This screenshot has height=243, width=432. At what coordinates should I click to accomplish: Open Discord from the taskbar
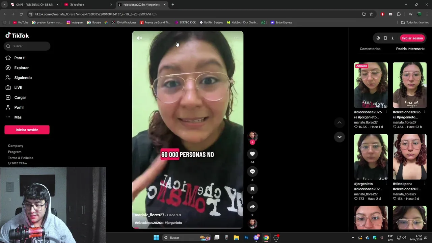pos(256,238)
